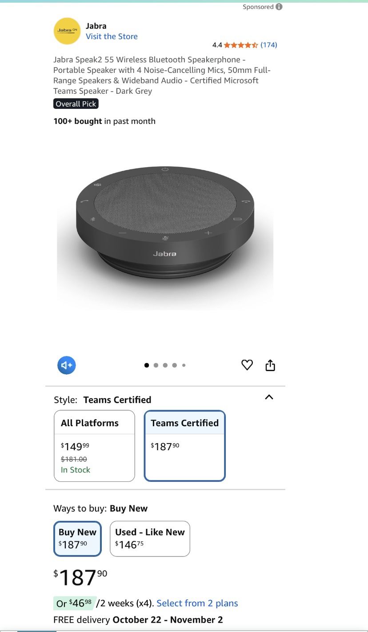This screenshot has height=632, width=368.
Task: Open Select from 2 plans
Action: pos(197,603)
